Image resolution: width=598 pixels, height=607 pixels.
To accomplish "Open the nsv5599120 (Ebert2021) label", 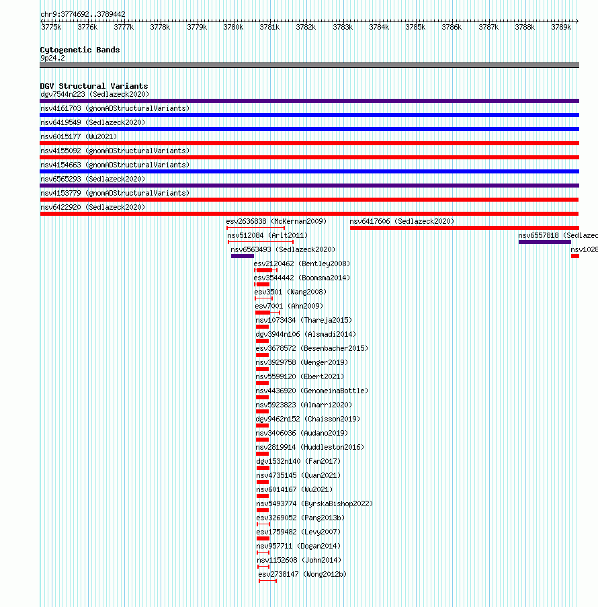I will [x=300, y=376].
